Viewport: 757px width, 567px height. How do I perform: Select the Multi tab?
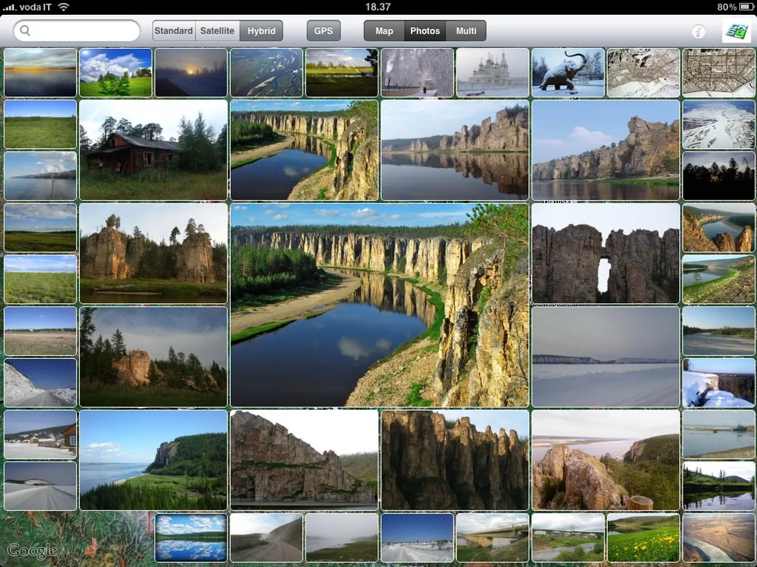coord(466,31)
